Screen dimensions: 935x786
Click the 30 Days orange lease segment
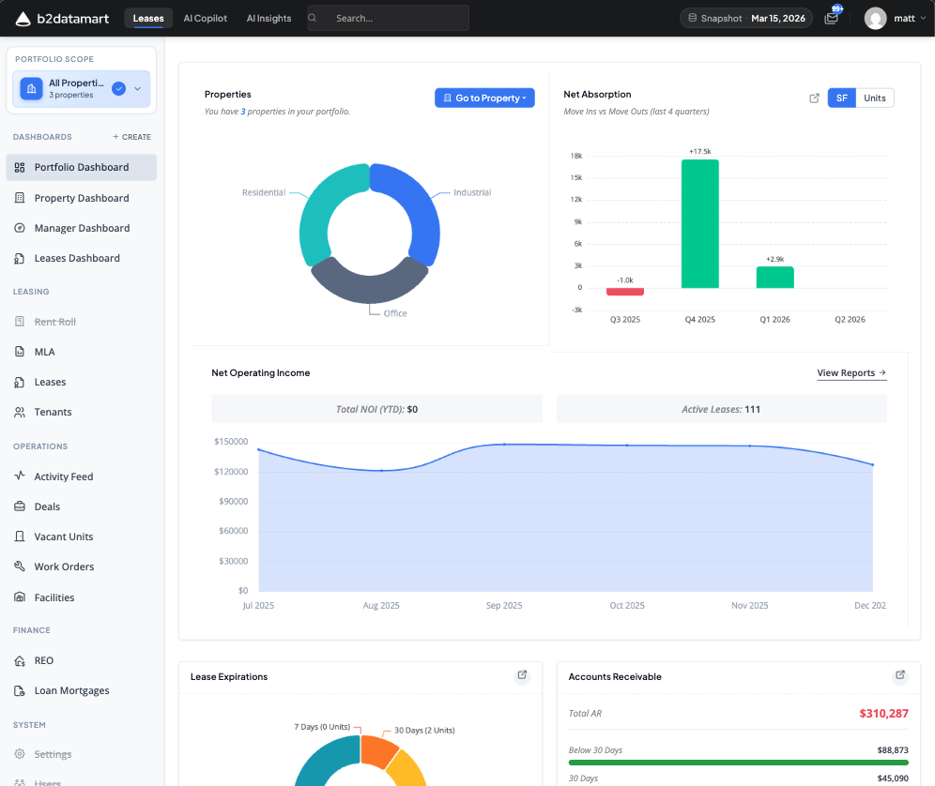click(377, 751)
